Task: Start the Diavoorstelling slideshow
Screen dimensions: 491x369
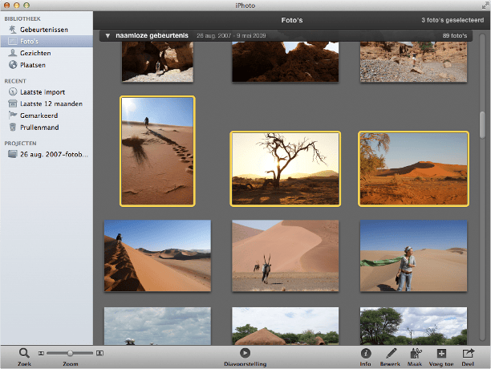Action: [245, 353]
